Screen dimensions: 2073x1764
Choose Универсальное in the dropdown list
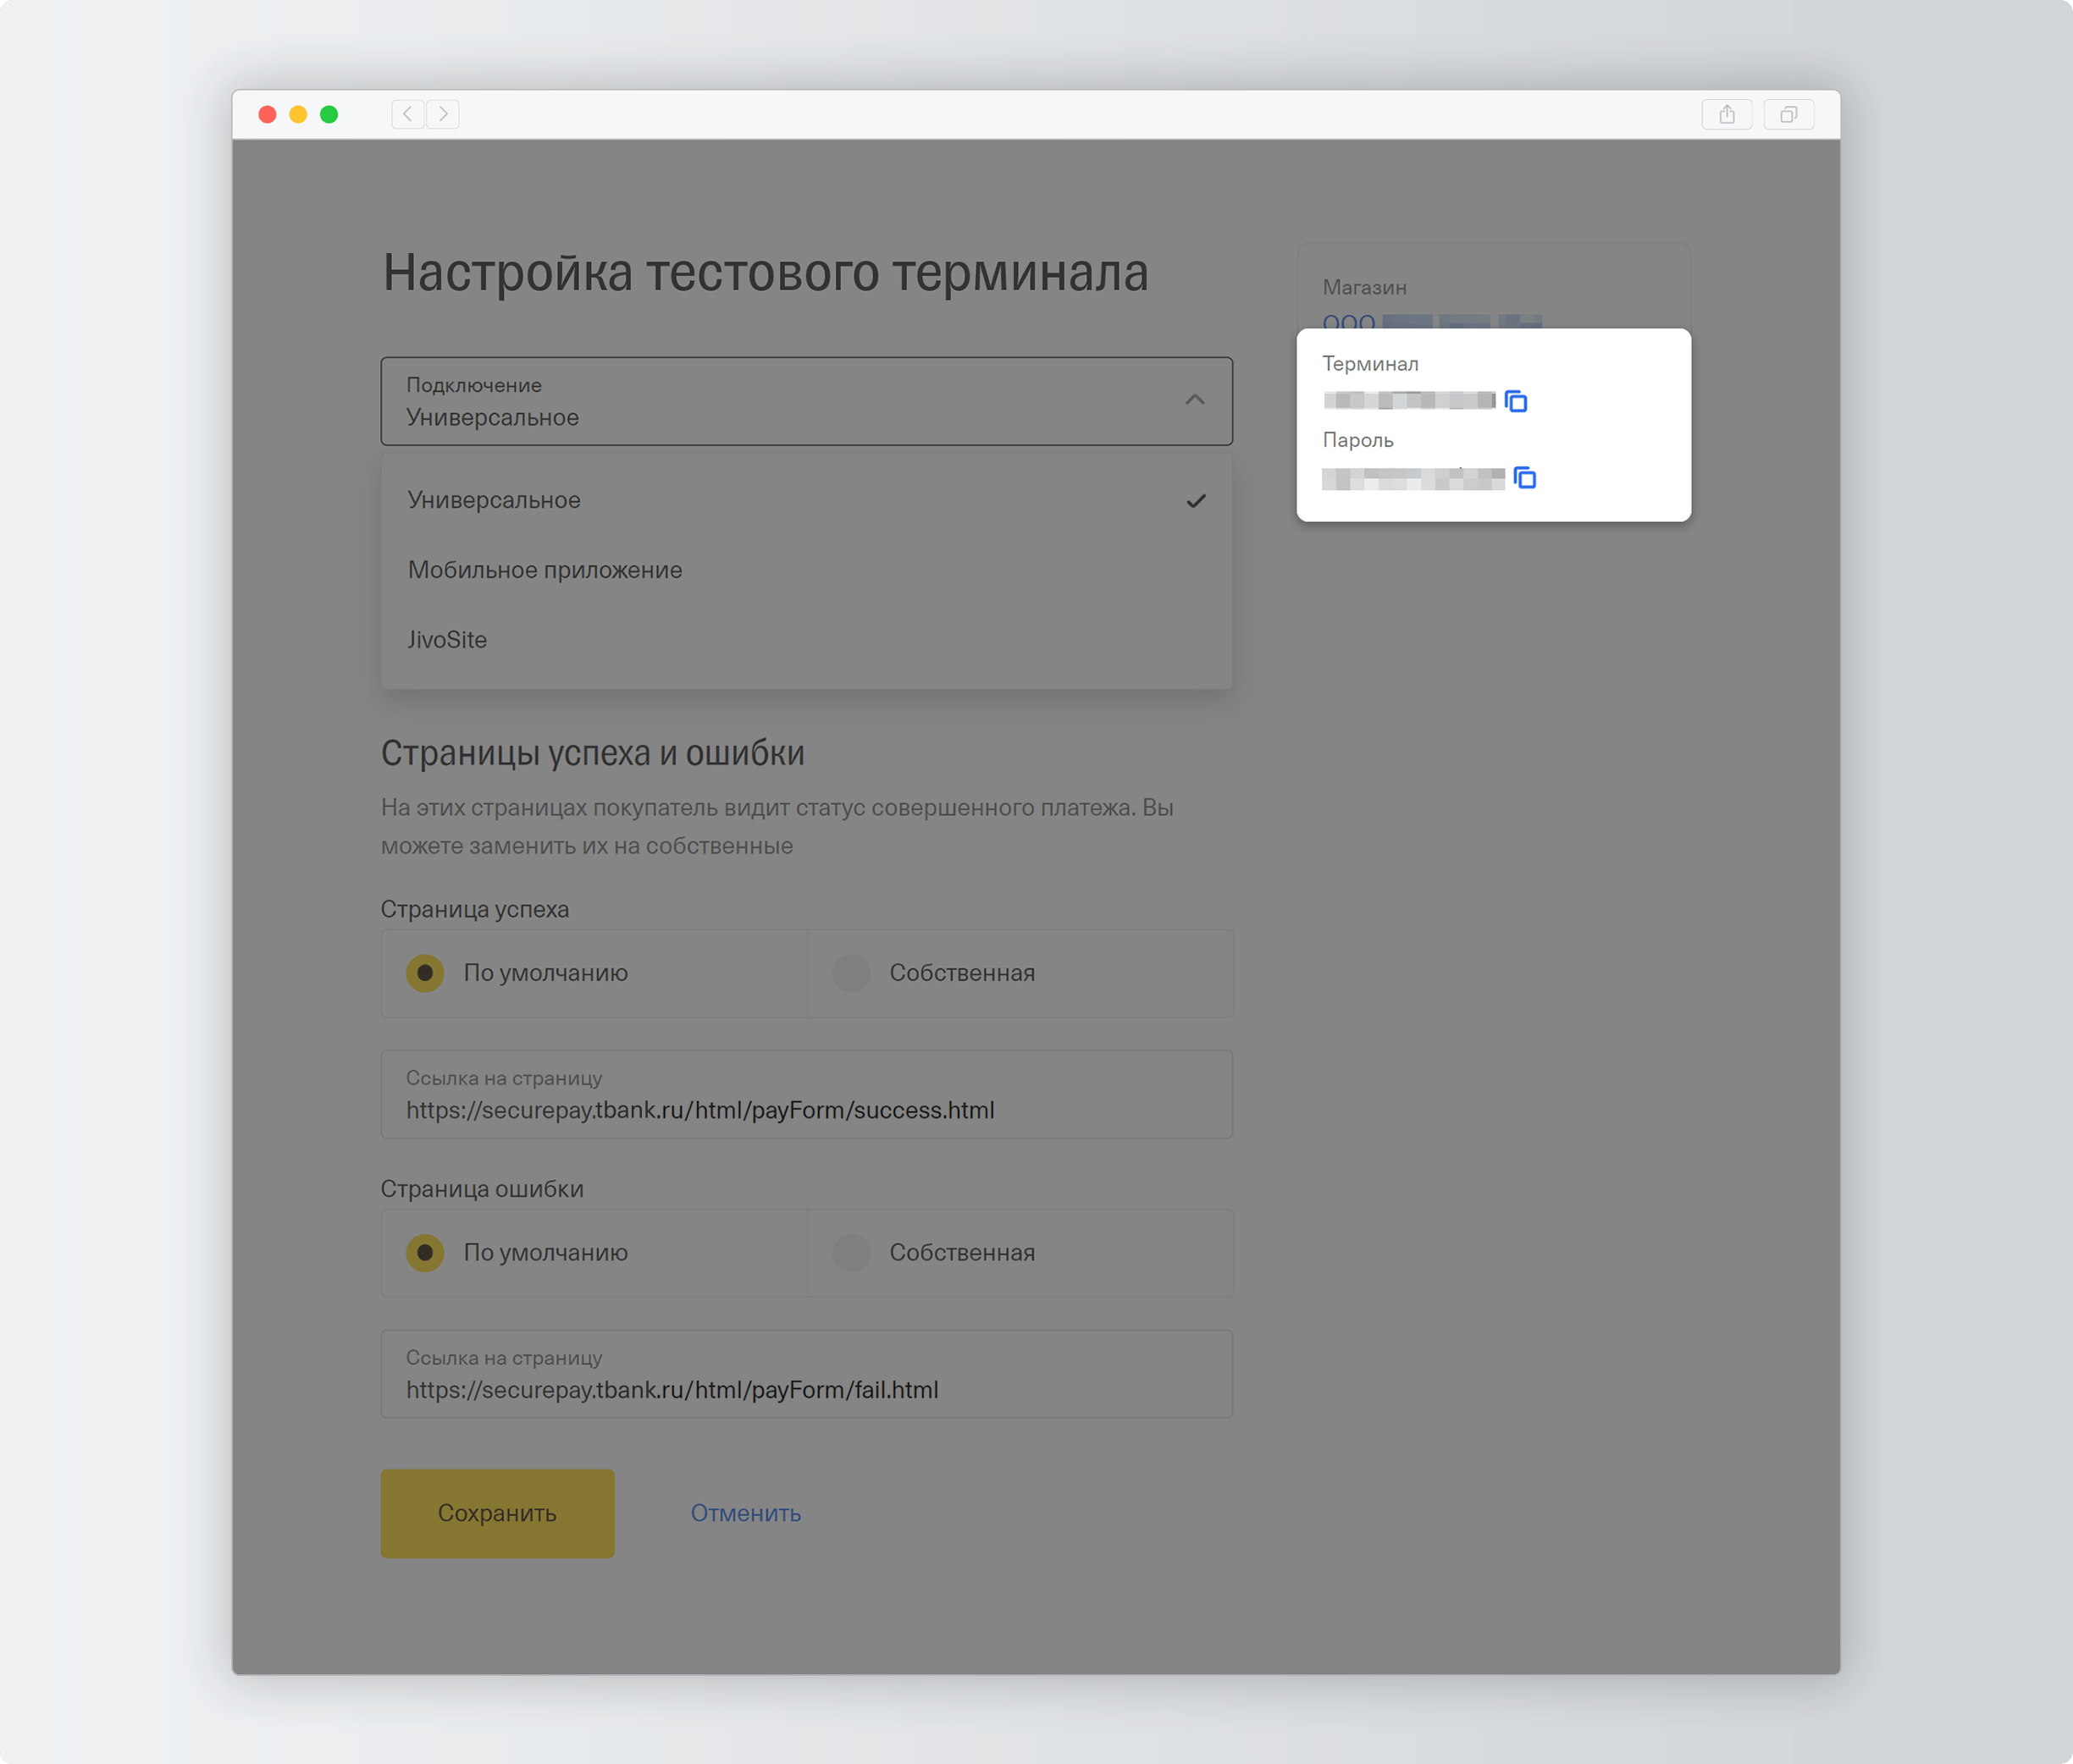[806, 500]
